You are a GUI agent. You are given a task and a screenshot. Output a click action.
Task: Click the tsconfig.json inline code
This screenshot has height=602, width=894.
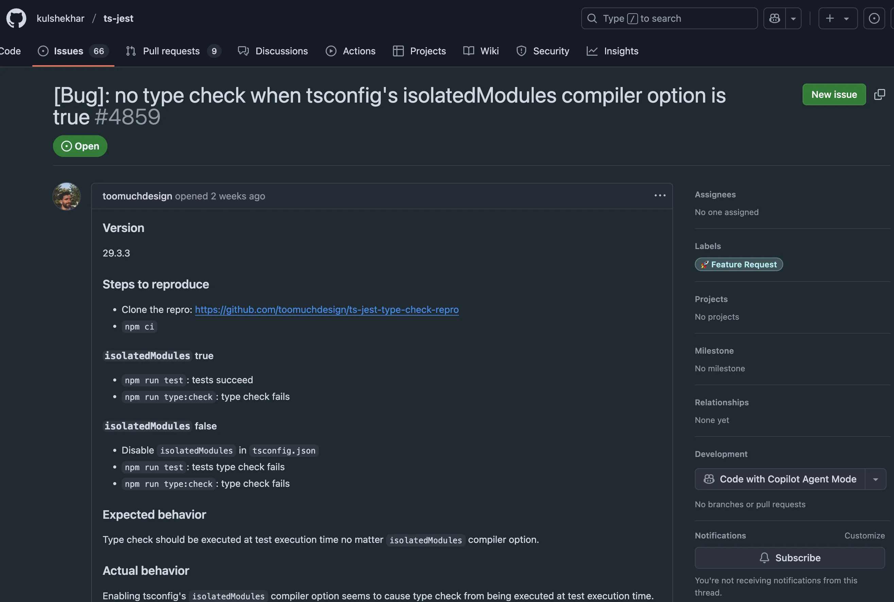tap(283, 450)
